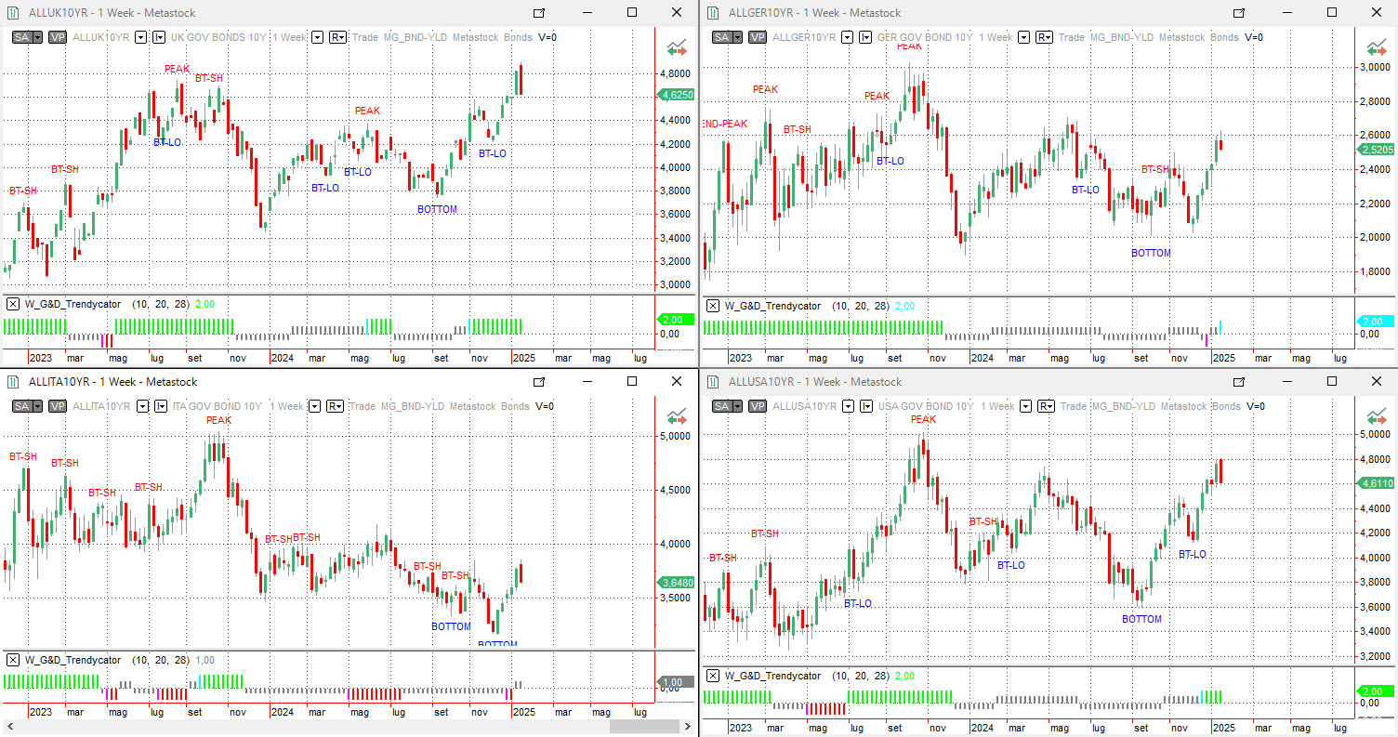1398x737 pixels.
Task: Open the 1 Week period dropdown in UK chart
Action: point(317,37)
